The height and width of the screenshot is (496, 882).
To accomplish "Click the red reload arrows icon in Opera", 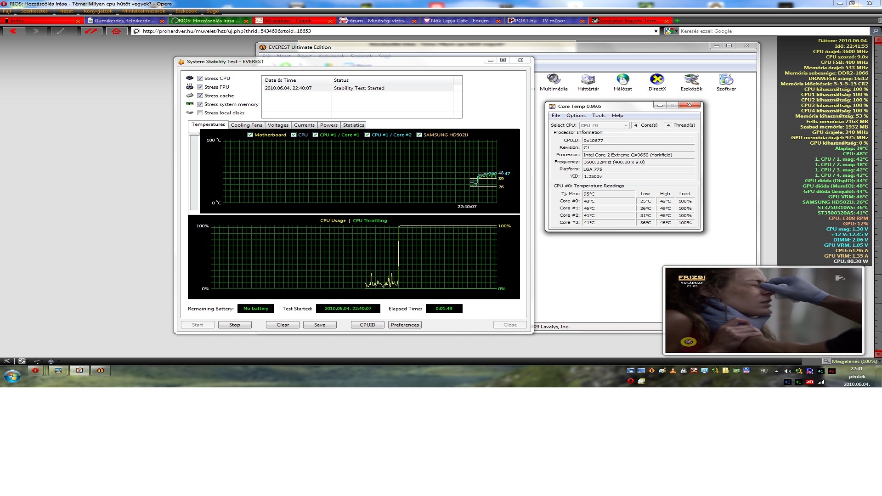I will pos(91,31).
